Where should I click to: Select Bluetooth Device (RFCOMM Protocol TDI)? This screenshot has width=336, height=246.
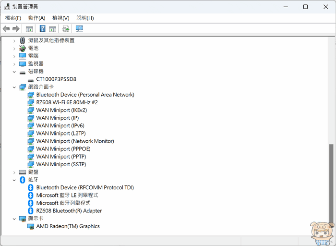(85, 187)
